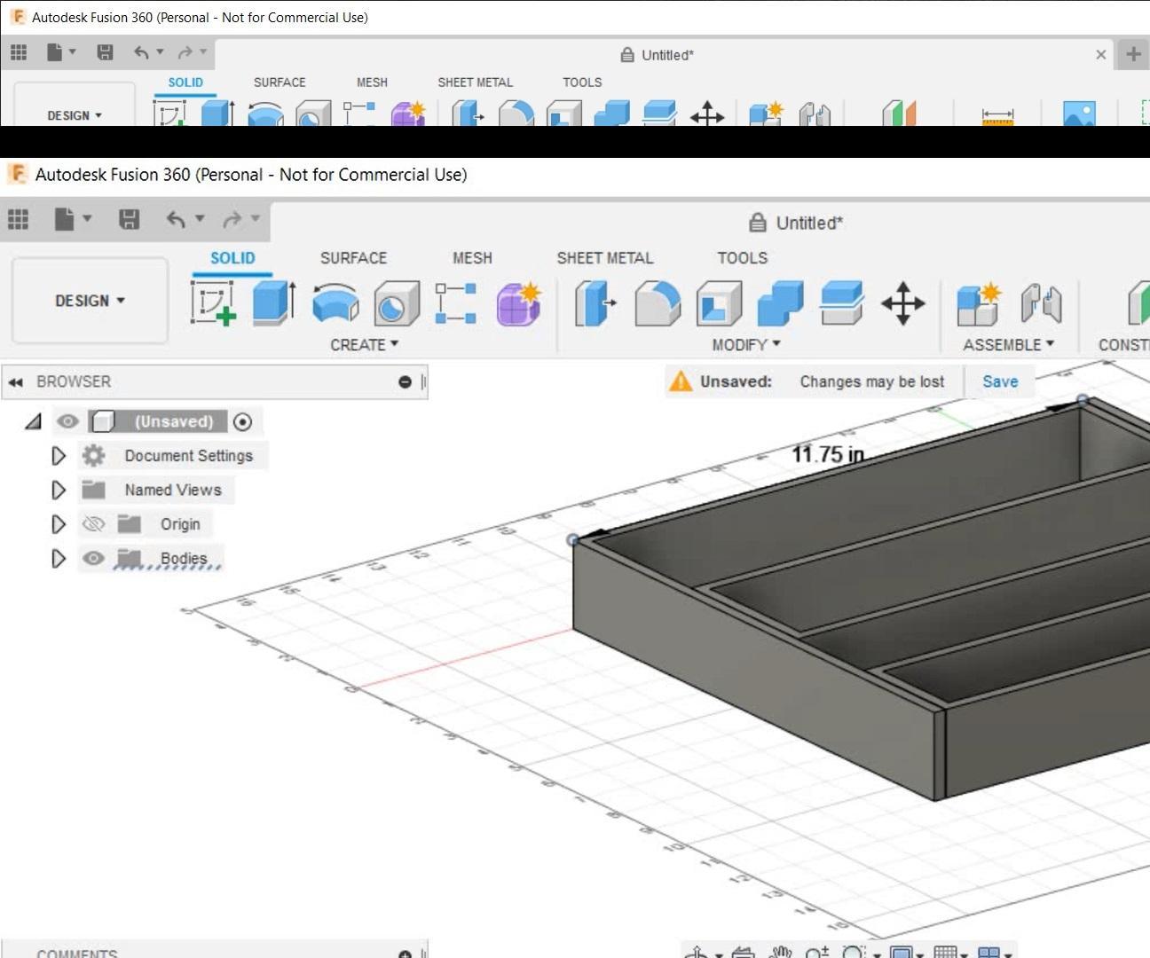Image resolution: width=1150 pixels, height=958 pixels.
Task: Click the Move/Copy arrows icon in the large toolbar
Action: click(902, 303)
